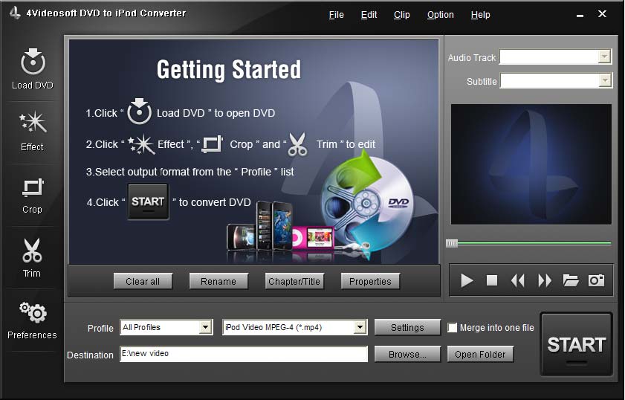The image size is (625, 400).
Task: Open the File menu
Action: [x=337, y=15]
